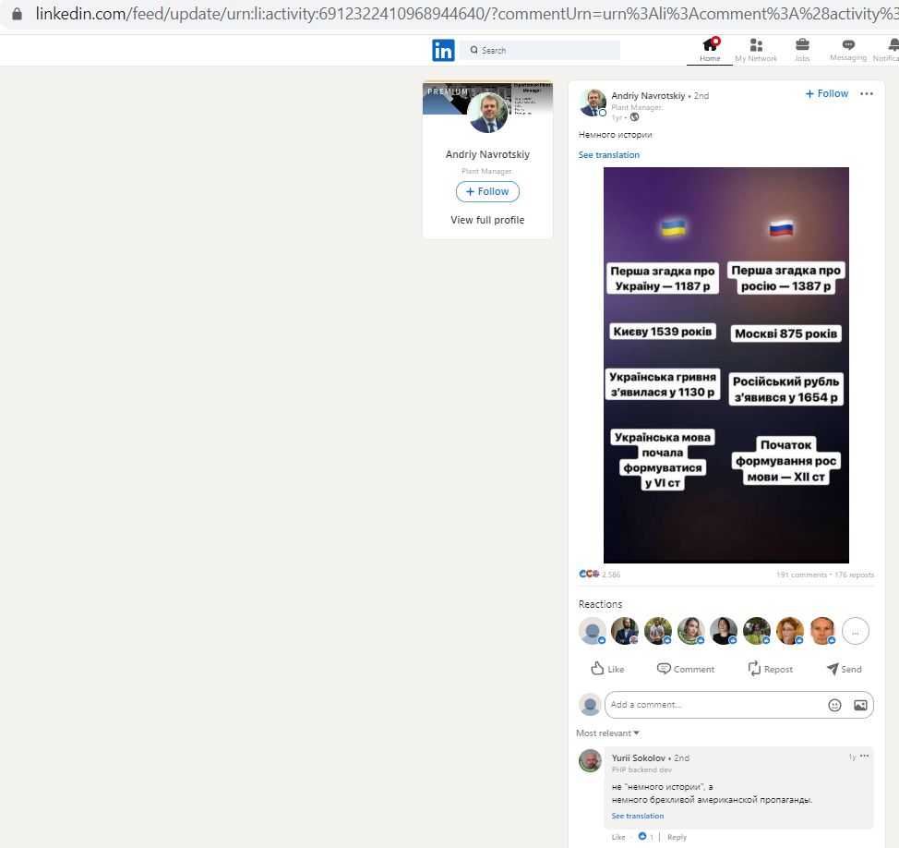Click the reaction emoji icons beside count
Viewport: 899px width, 848px height.
[x=589, y=574]
